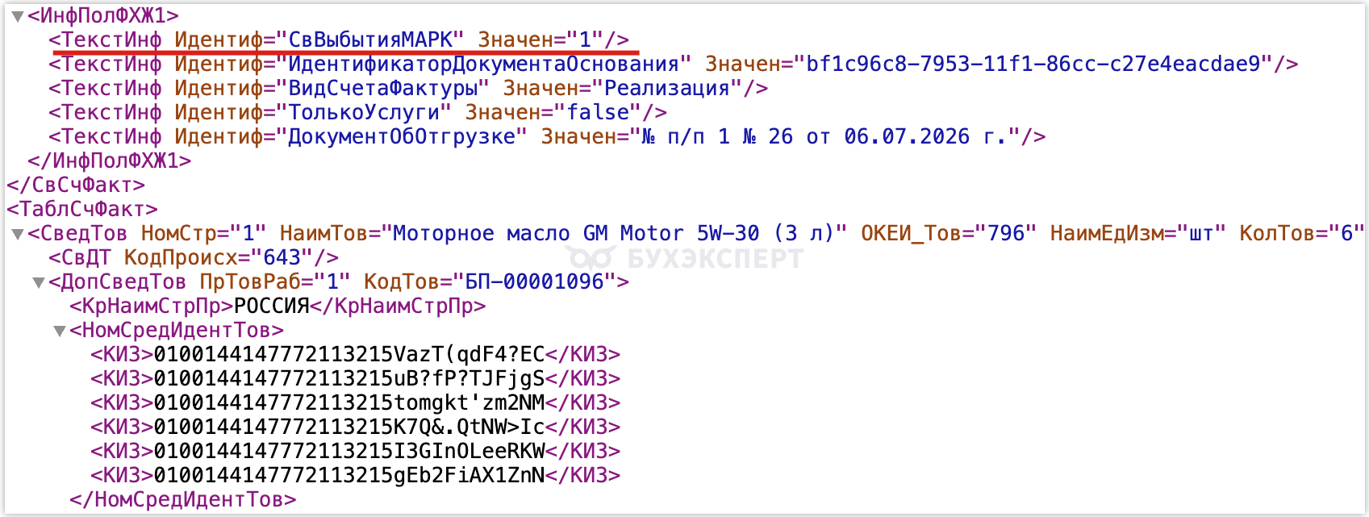Collapse the ДопСведТов node triangle
Screen dimensions: 1369x517
(38, 282)
